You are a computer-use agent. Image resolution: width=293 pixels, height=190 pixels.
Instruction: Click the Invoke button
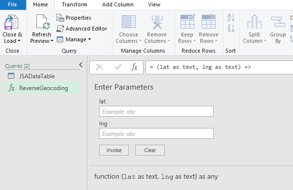point(114,150)
